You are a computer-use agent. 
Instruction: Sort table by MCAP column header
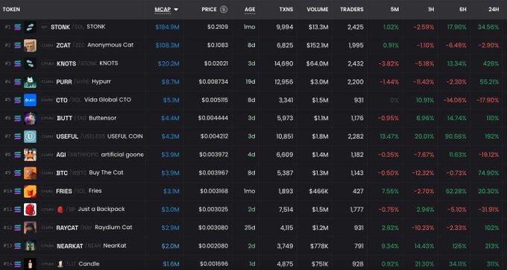pyautogui.click(x=163, y=10)
